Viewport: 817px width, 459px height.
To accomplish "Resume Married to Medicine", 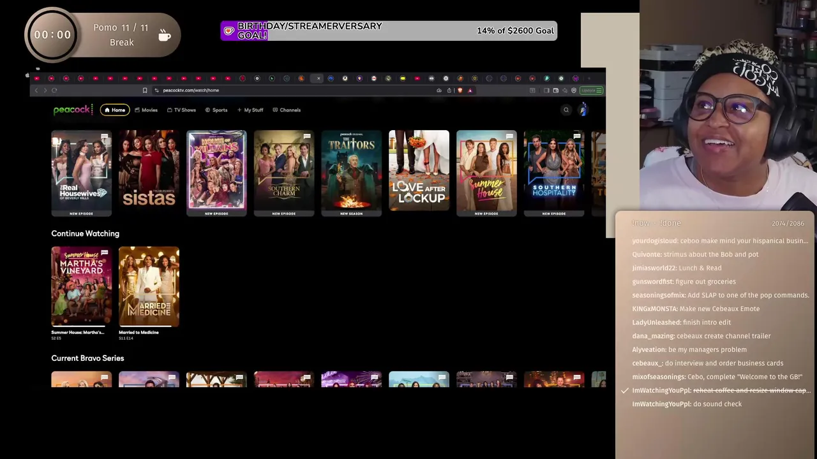I will 149,287.
